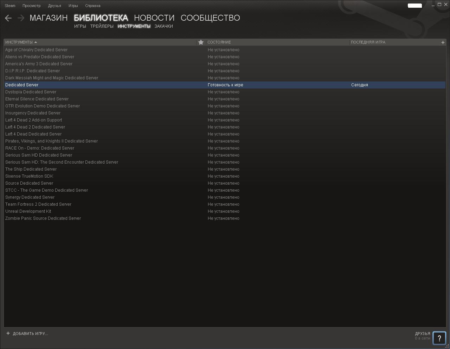Select D.I.P.R.I.P. Dedicated Server

pos(225,71)
